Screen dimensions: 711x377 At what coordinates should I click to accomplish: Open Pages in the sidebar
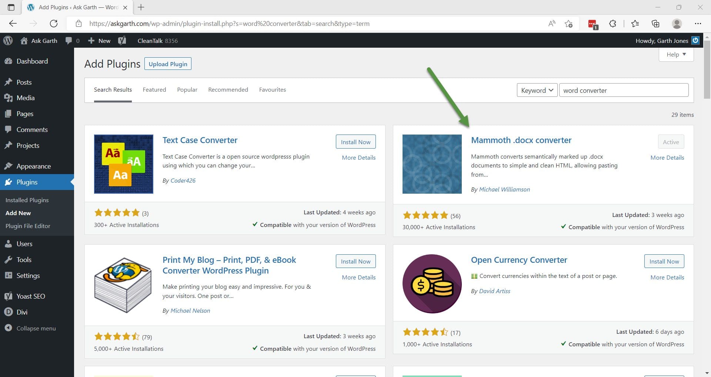(37, 114)
